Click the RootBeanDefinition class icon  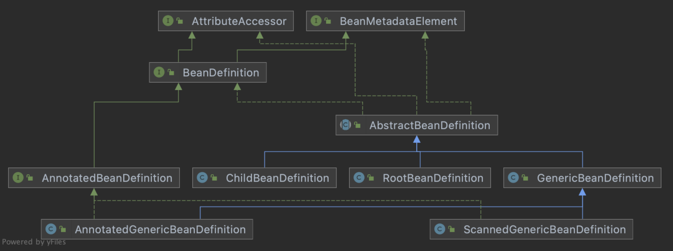click(x=359, y=178)
